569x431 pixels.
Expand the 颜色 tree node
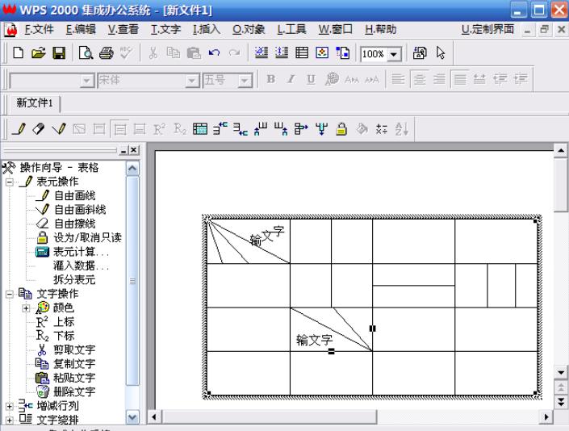[x=26, y=308]
